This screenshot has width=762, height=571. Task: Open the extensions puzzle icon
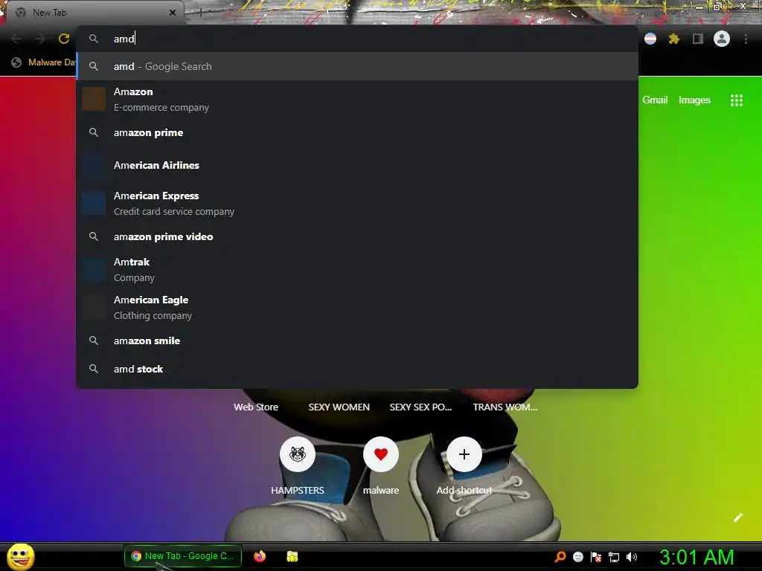(x=673, y=39)
